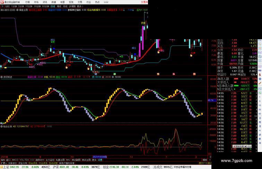Switch to 5分钟 period
This screenshot has width=262, height=169.
click(21, 6)
